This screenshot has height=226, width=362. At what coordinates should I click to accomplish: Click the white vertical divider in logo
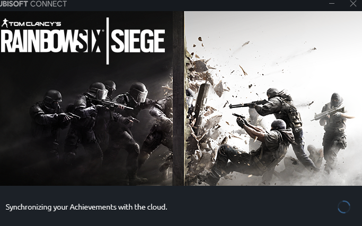pos(108,41)
